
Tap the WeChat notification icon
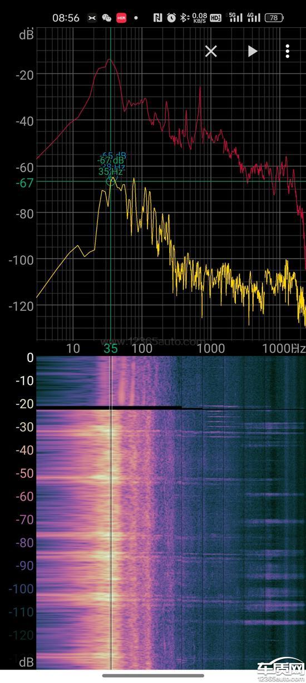point(106,18)
